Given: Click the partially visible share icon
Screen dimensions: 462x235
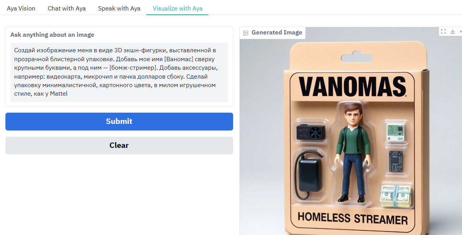Looking at the screenshot, I should point(460,31).
